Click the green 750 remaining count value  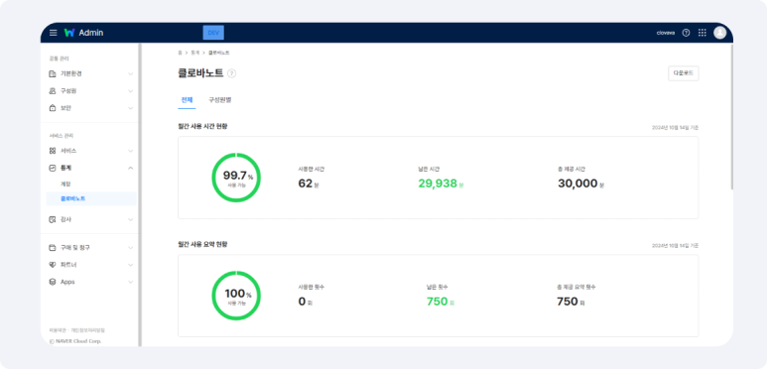click(x=438, y=302)
